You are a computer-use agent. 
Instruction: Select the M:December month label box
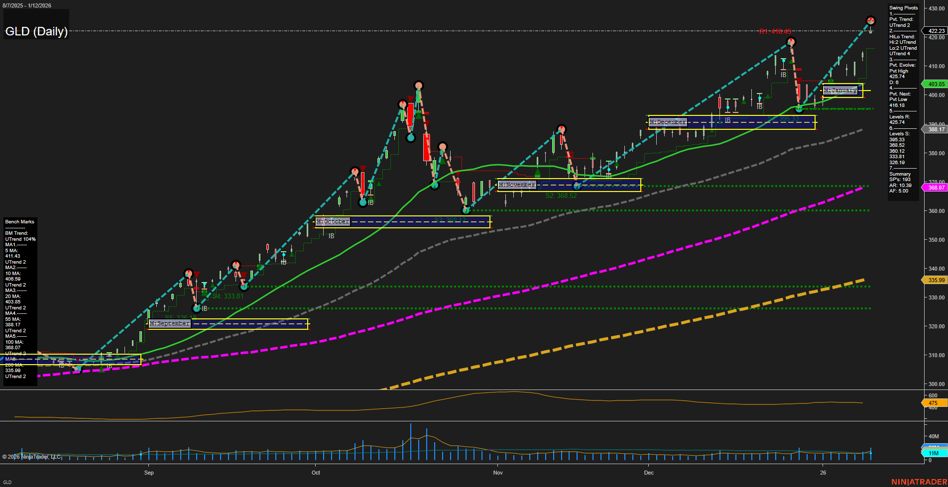click(x=668, y=121)
